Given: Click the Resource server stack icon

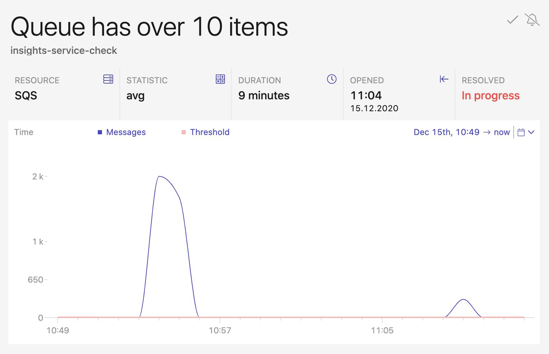Looking at the screenshot, I should (x=108, y=79).
